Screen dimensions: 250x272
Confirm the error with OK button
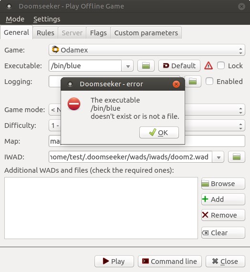159,133
